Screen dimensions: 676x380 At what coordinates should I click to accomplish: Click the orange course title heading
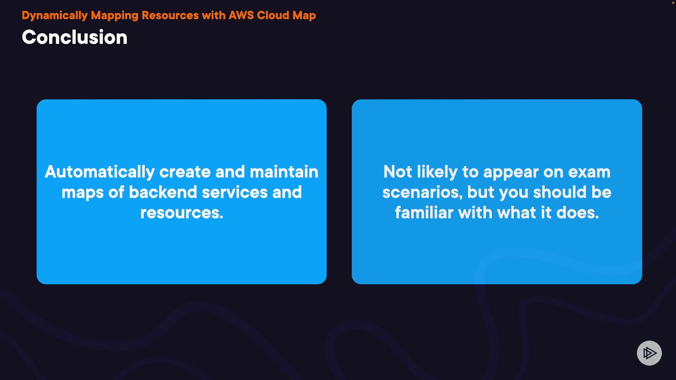tap(169, 15)
